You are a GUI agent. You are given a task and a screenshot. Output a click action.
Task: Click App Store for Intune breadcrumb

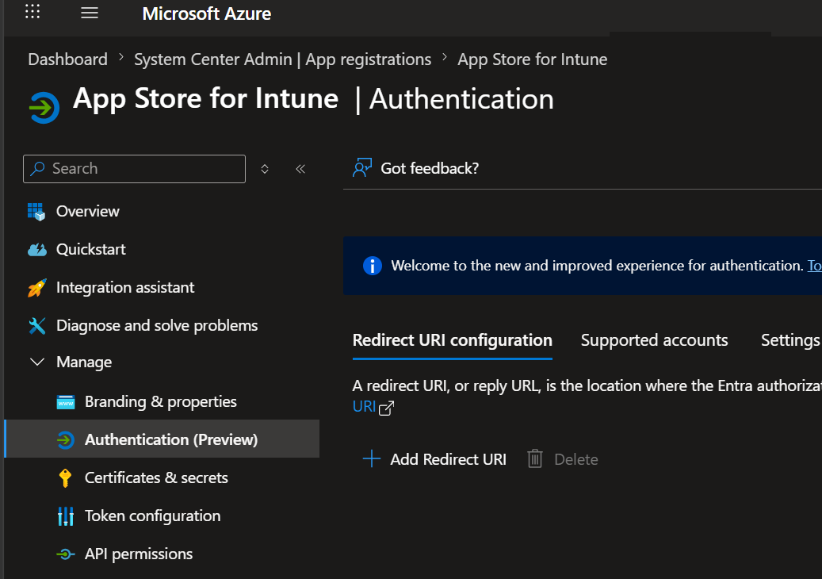pos(532,59)
